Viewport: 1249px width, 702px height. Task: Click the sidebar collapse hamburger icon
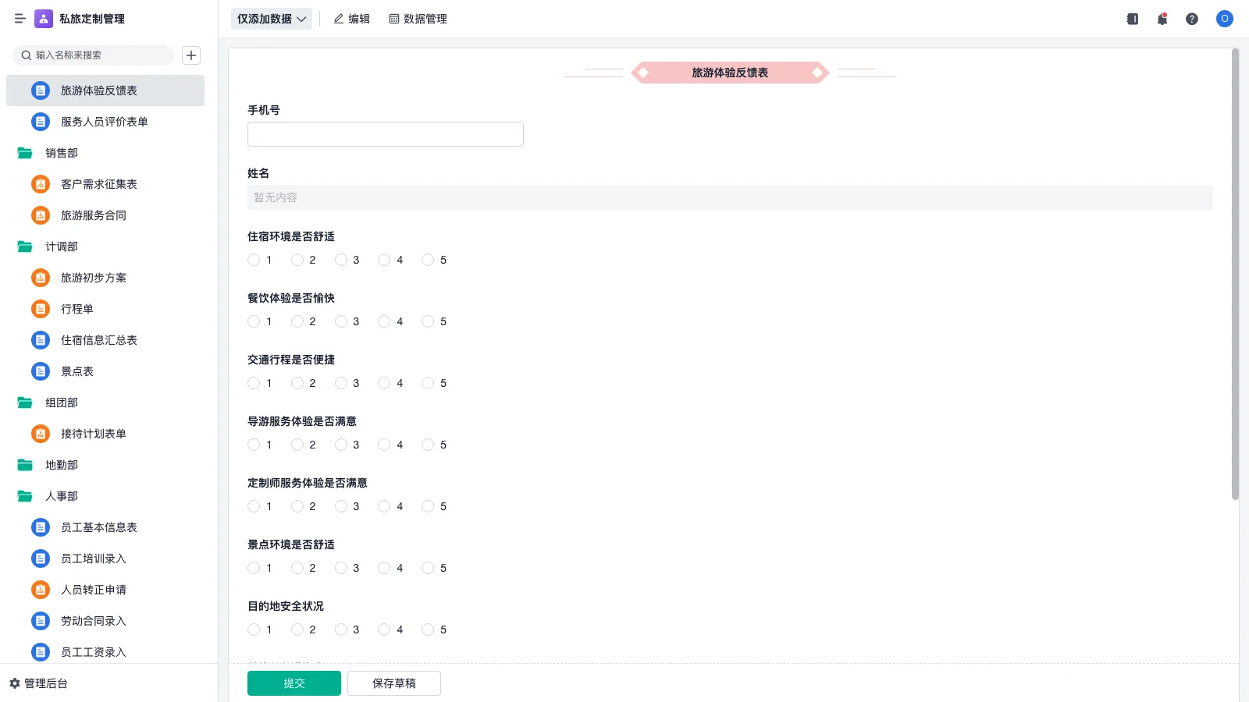pyautogui.click(x=20, y=19)
